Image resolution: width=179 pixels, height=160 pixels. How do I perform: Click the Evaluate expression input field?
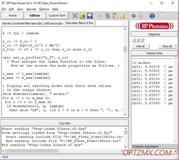[x=152, y=151]
